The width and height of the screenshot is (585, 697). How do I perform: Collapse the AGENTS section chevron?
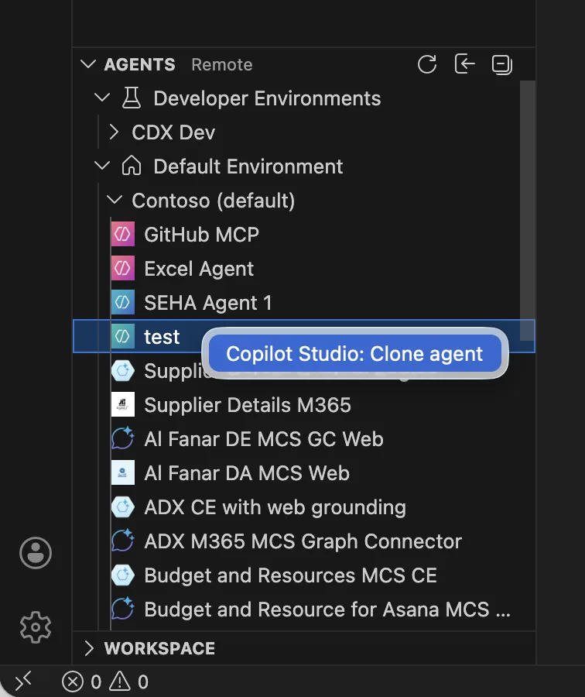click(x=87, y=65)
